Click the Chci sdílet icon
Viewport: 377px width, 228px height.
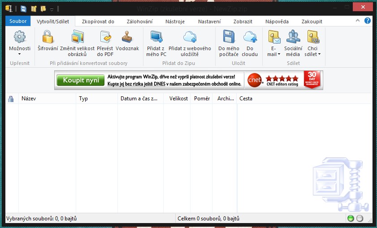[x=313, y=37]
